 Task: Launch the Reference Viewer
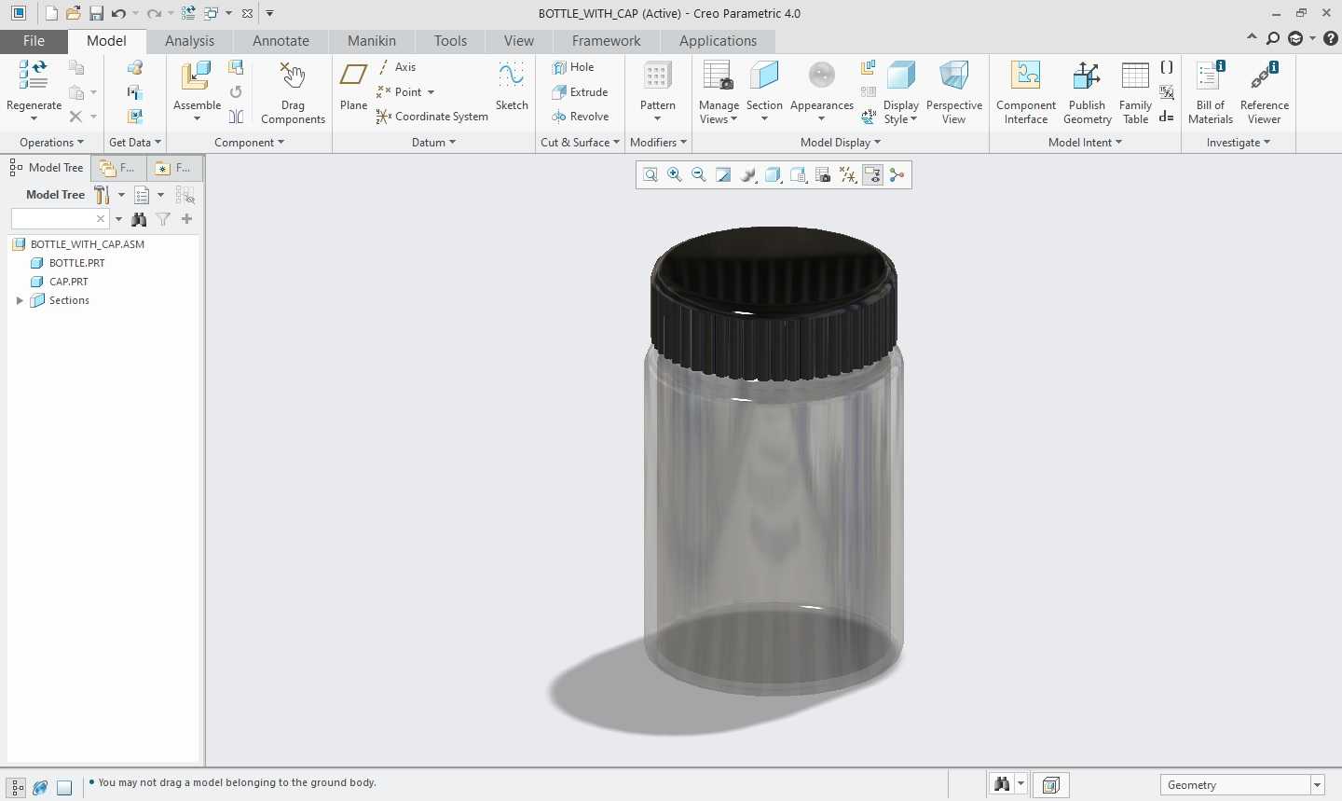click(1265, 92)
